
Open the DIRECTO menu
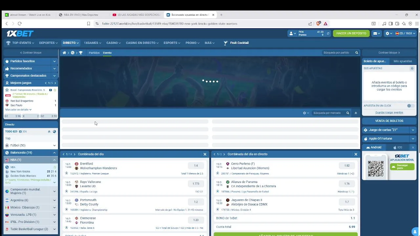pyautogui.click(x=71, y=43)
